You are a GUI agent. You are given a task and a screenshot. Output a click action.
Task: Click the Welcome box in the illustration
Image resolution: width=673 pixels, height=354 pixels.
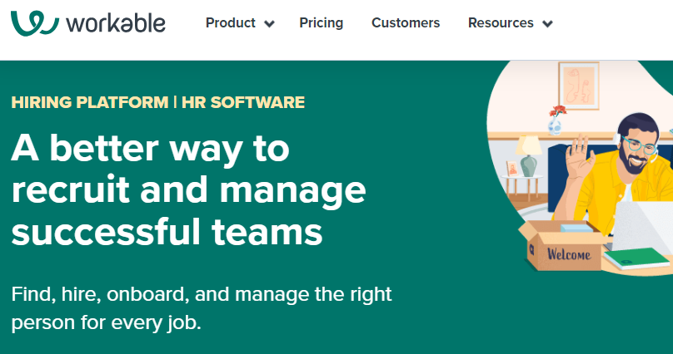tap(563, 246)
